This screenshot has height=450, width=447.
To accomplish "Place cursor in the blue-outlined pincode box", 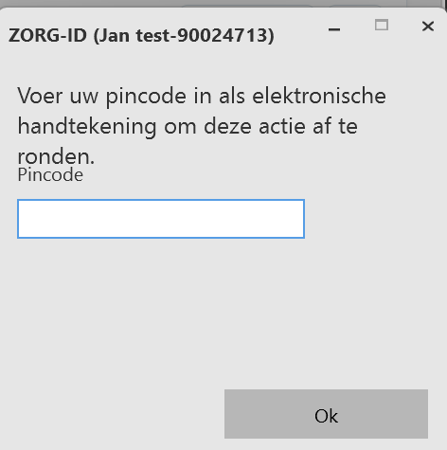I will [x=161, y=219].
